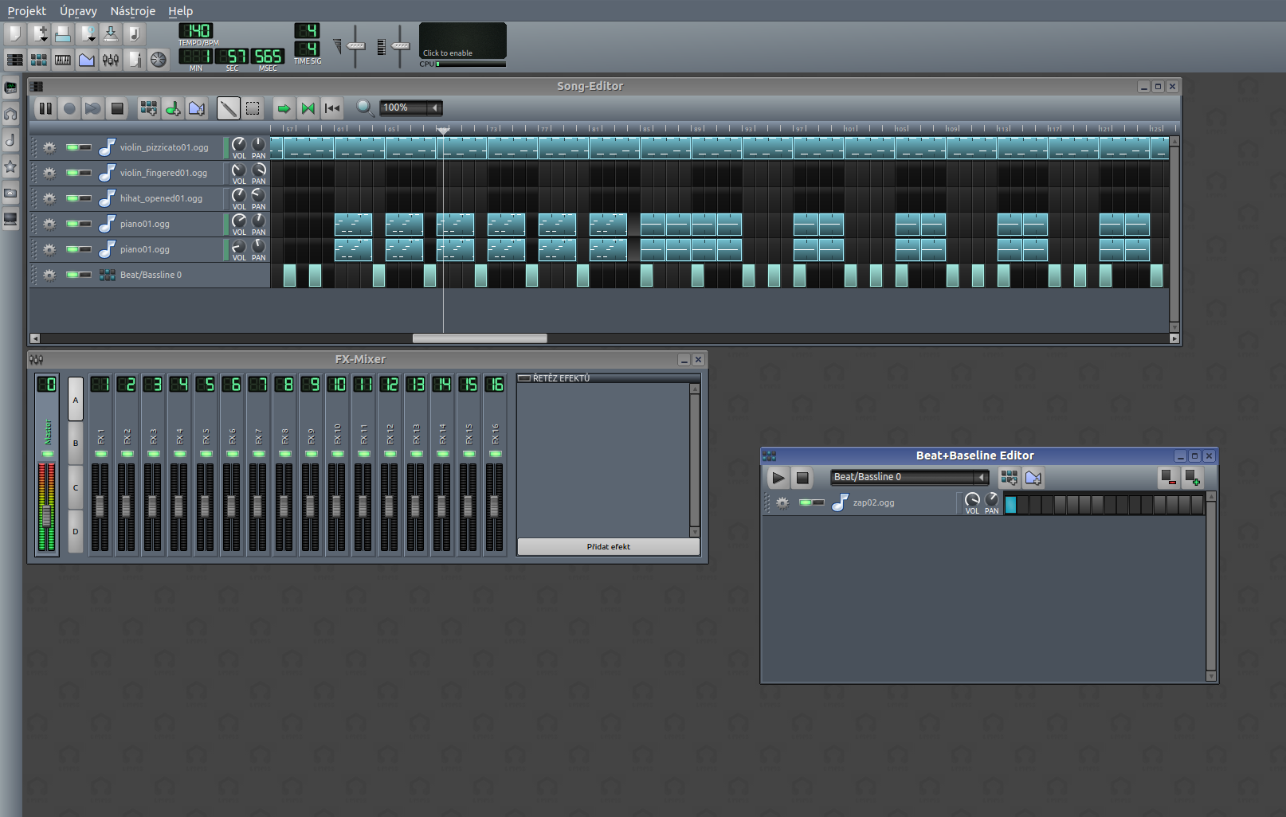Add sample track in Song-Editor toolbar
The width and height of the screenshot is (1286, 817).
[x=173, y=108]
